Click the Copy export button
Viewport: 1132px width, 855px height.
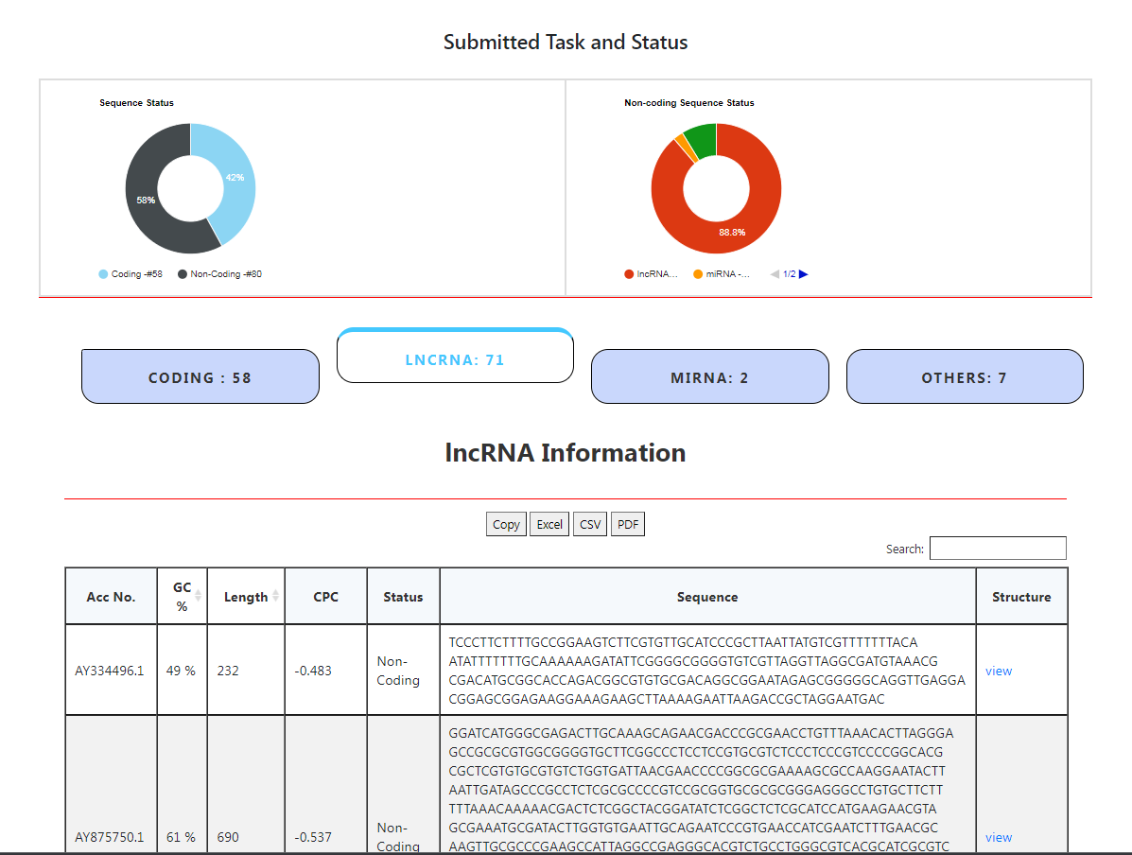coord(506,524)
